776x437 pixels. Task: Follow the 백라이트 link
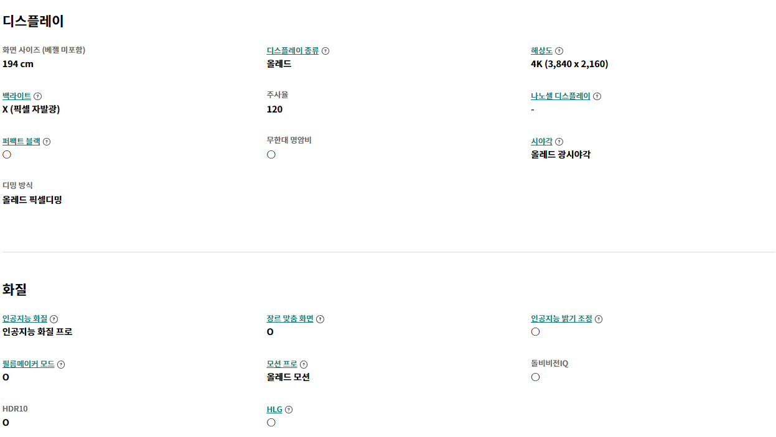[x=17, y=96]
